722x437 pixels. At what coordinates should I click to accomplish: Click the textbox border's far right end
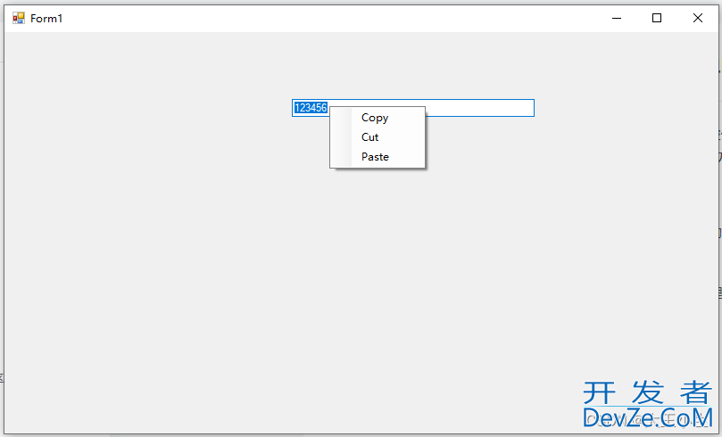pos(534,108)
